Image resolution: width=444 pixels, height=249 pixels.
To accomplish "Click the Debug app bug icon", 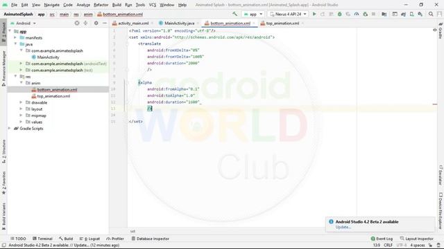I will pyautogui.click(x=339, y=14).
